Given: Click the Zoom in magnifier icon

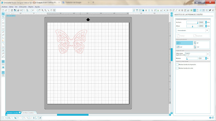Looking at the screenshot, I should [x=43, y=10].
